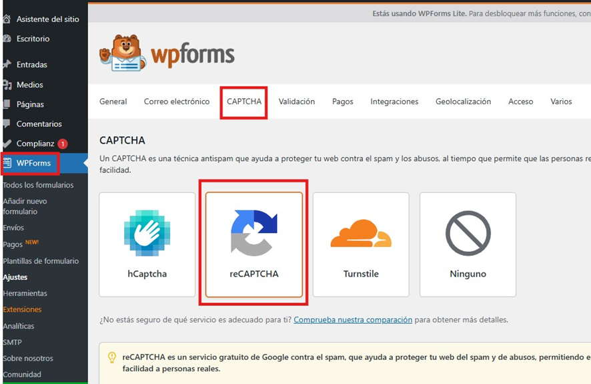Click the Páginas page icon
The image size is (591, 384).
tap(7, 104)
